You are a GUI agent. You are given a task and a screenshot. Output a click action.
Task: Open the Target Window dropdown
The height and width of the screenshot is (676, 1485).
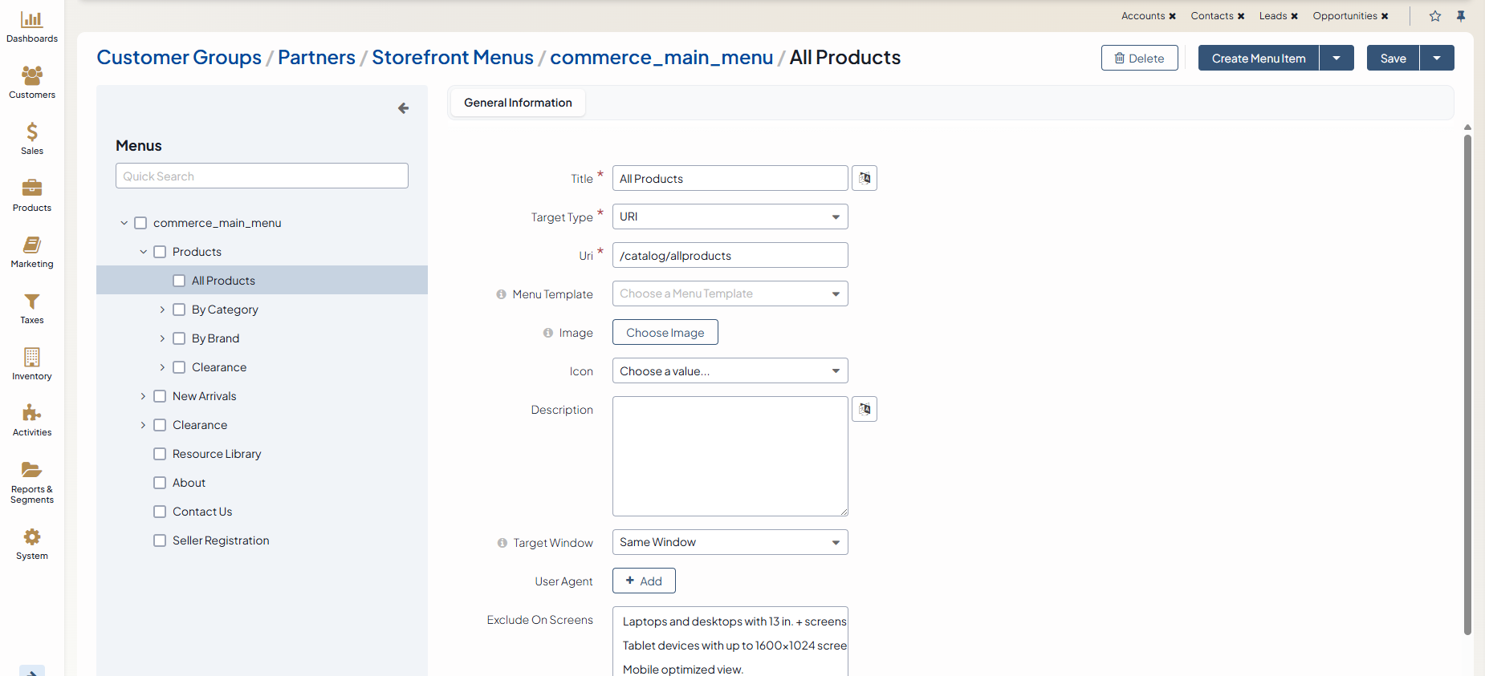730,542
